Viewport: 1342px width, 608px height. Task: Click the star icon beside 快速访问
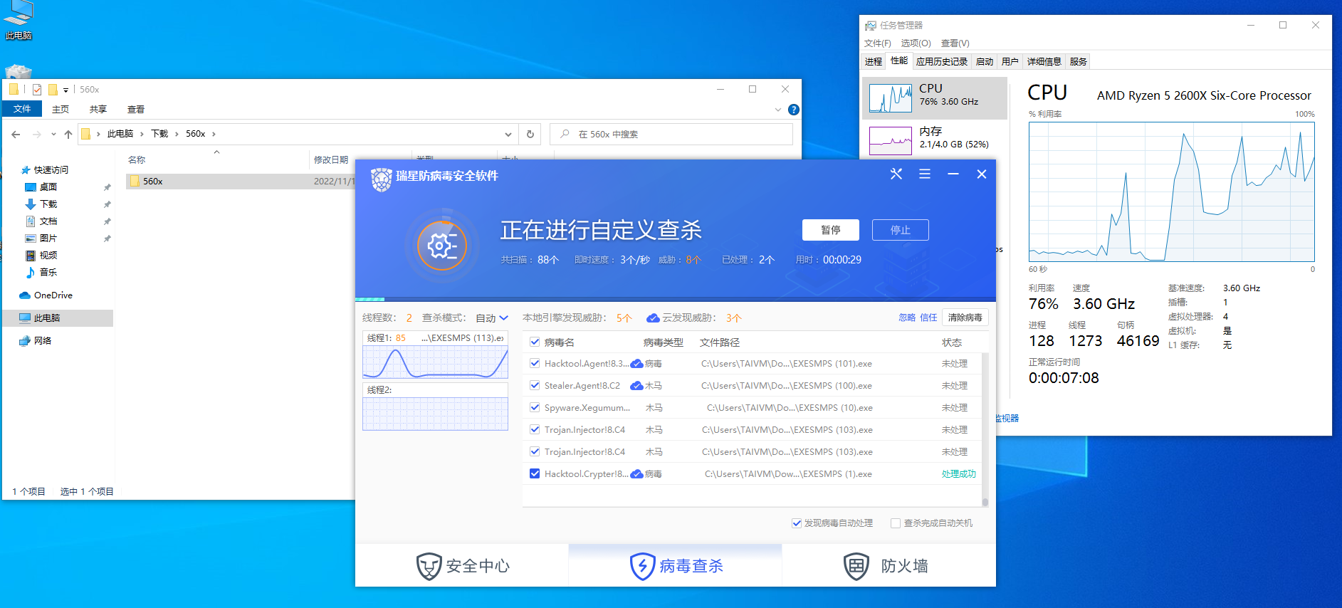[x=26, y=170]
